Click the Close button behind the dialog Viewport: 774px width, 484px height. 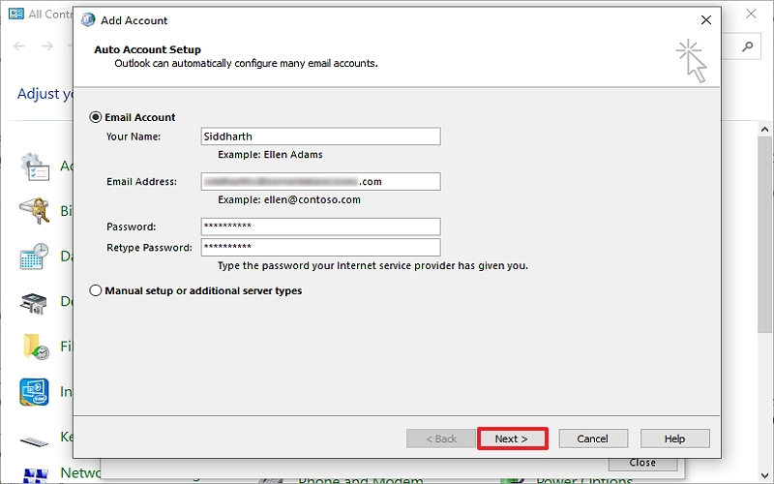[x=642, y=463]
